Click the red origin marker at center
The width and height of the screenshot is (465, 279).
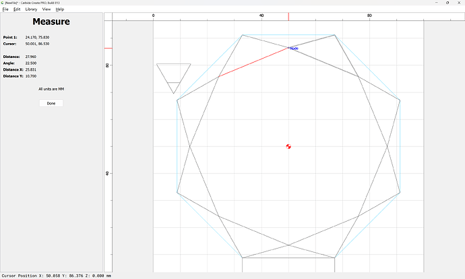pyautogui.click(x=288, y=146)
